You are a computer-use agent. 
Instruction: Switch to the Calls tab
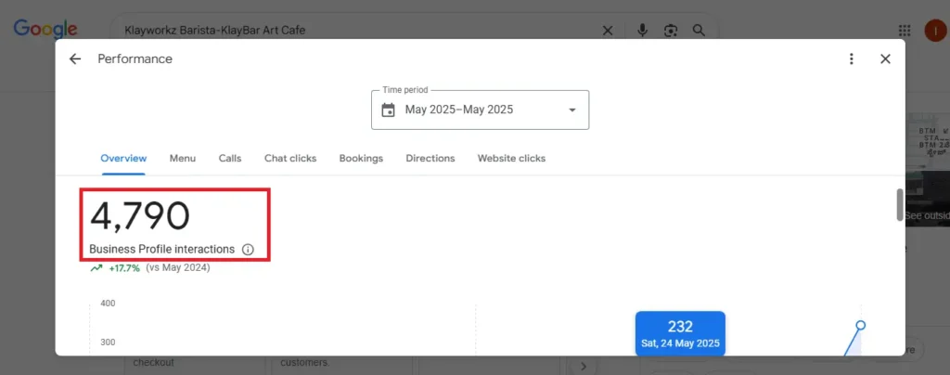pos(230,158)
